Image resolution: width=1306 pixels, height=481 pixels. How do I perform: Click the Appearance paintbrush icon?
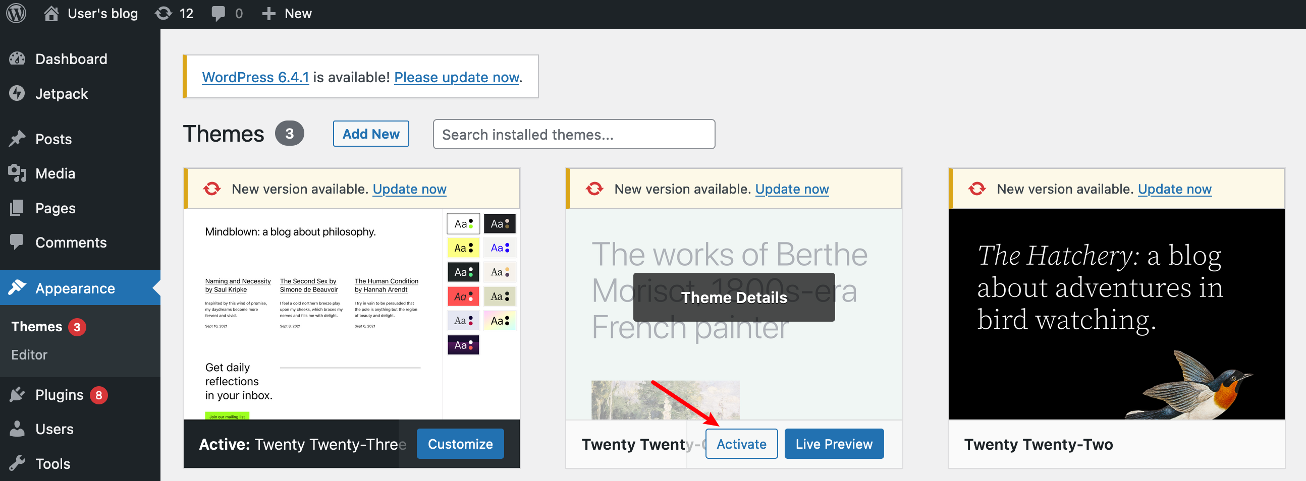[x=17, y=288]
